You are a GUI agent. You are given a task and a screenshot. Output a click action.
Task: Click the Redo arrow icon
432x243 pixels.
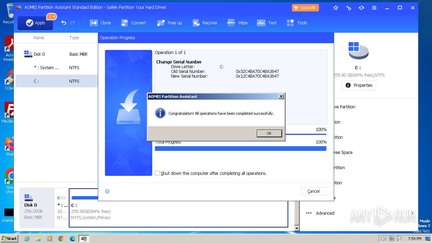73,23
